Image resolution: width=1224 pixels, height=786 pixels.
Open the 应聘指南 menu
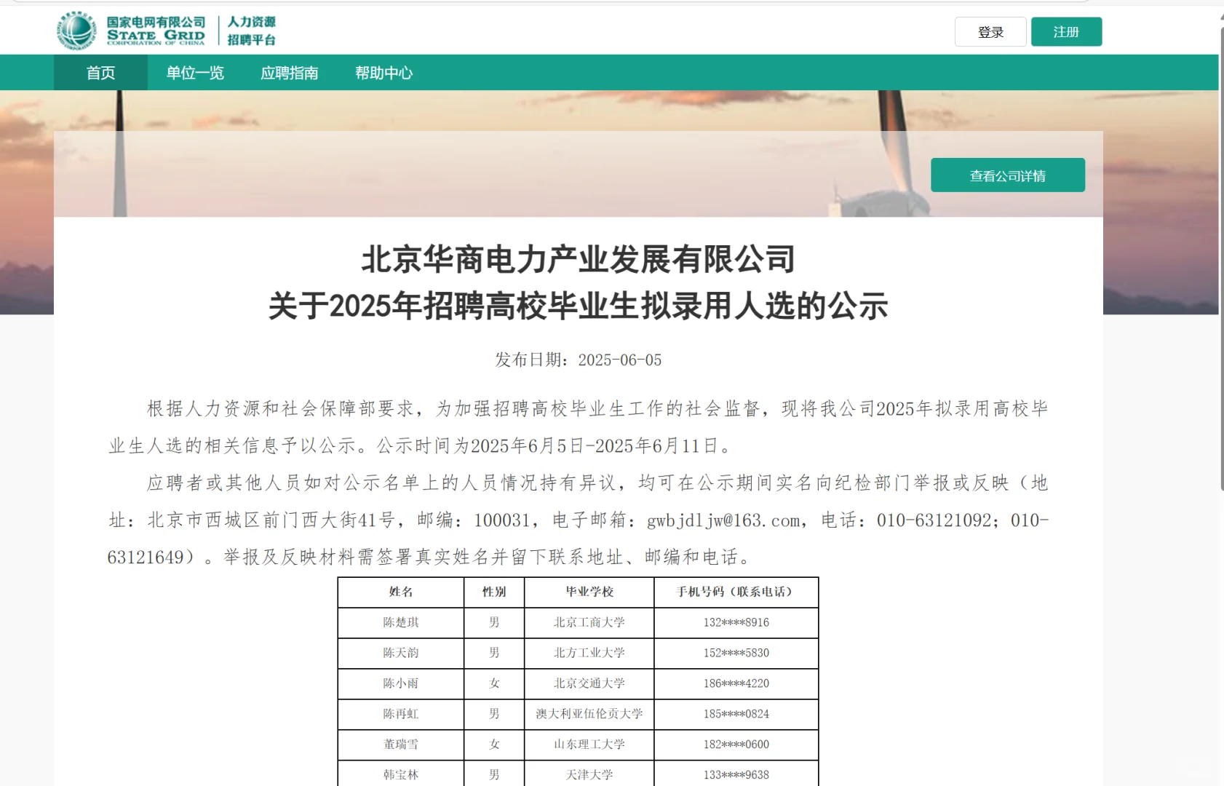(289, 73)
